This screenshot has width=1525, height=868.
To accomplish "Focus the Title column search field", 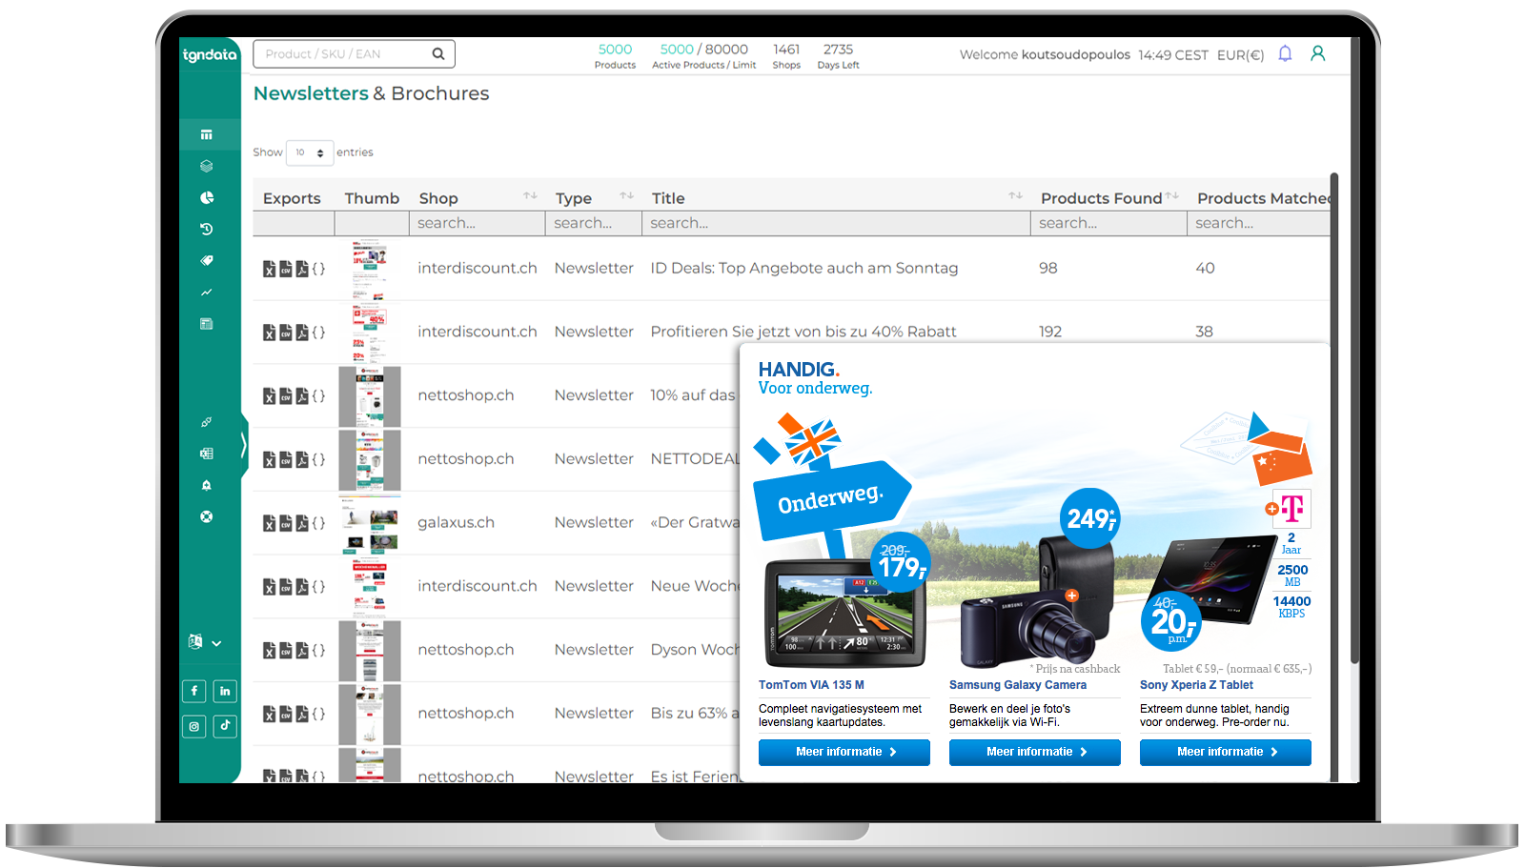I will click(x=836, y=223).
